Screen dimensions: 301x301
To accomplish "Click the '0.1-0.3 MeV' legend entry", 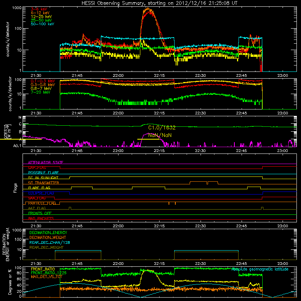I will coord(43,81).
